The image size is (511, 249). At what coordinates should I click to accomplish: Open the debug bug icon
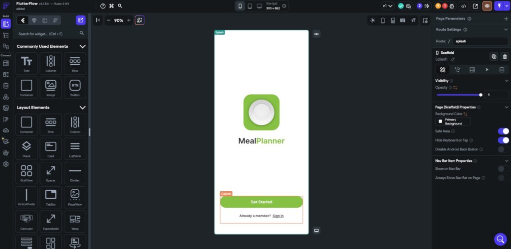452,6
